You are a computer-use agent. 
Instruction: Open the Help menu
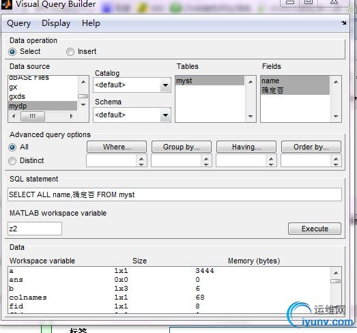pyautogui.click(x=91, y=23)
